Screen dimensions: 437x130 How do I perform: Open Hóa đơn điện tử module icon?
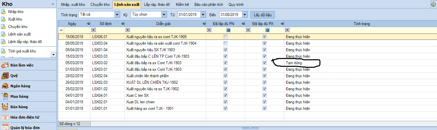pyautogui.click(x=5, y=117)
